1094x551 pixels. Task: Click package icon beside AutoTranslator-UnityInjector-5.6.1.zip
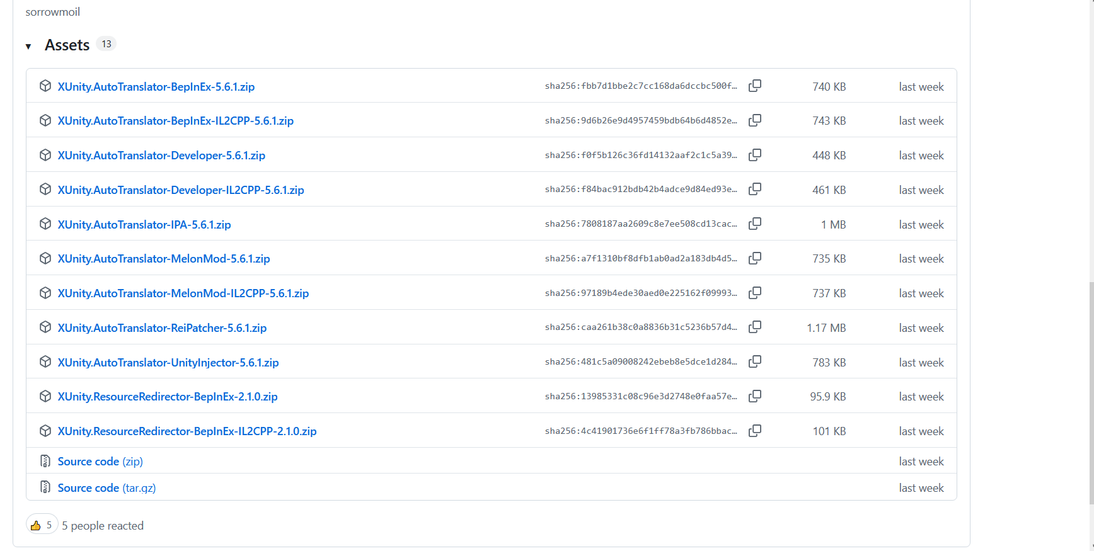[x=45, y=361]
